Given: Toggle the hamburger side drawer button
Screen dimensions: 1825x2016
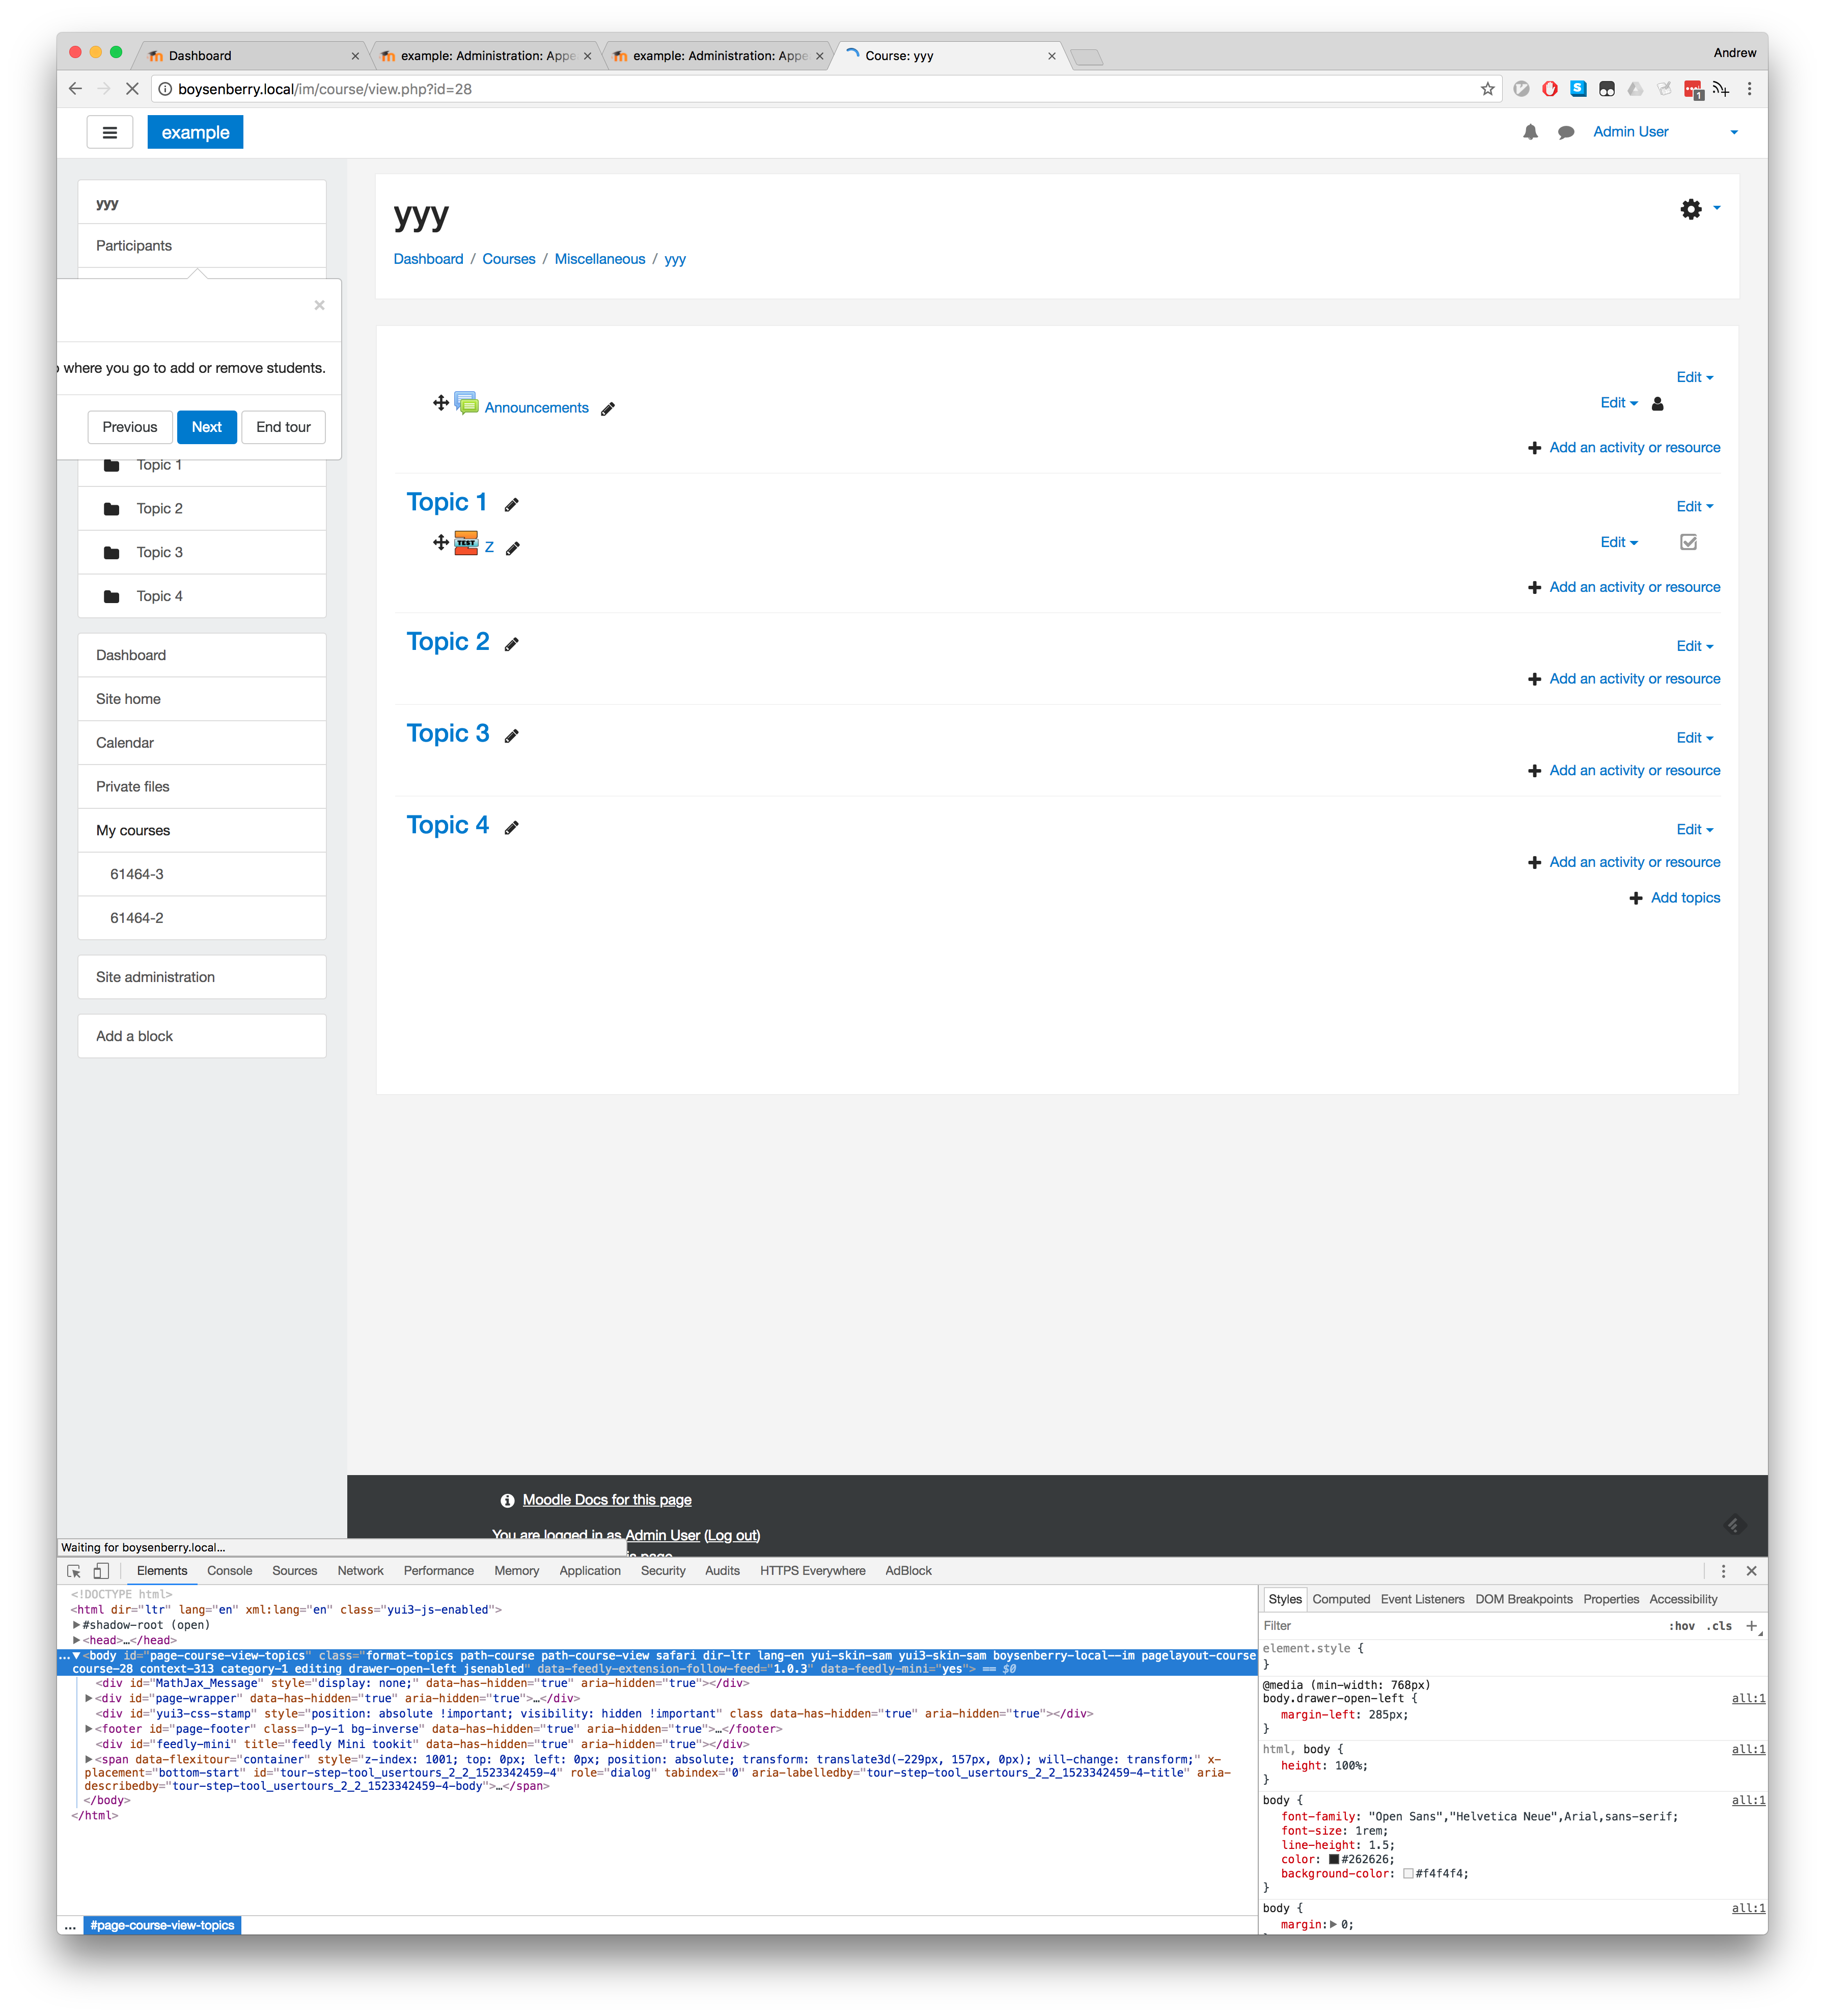Looking at the screenshot, I should [x=110, y=132].
